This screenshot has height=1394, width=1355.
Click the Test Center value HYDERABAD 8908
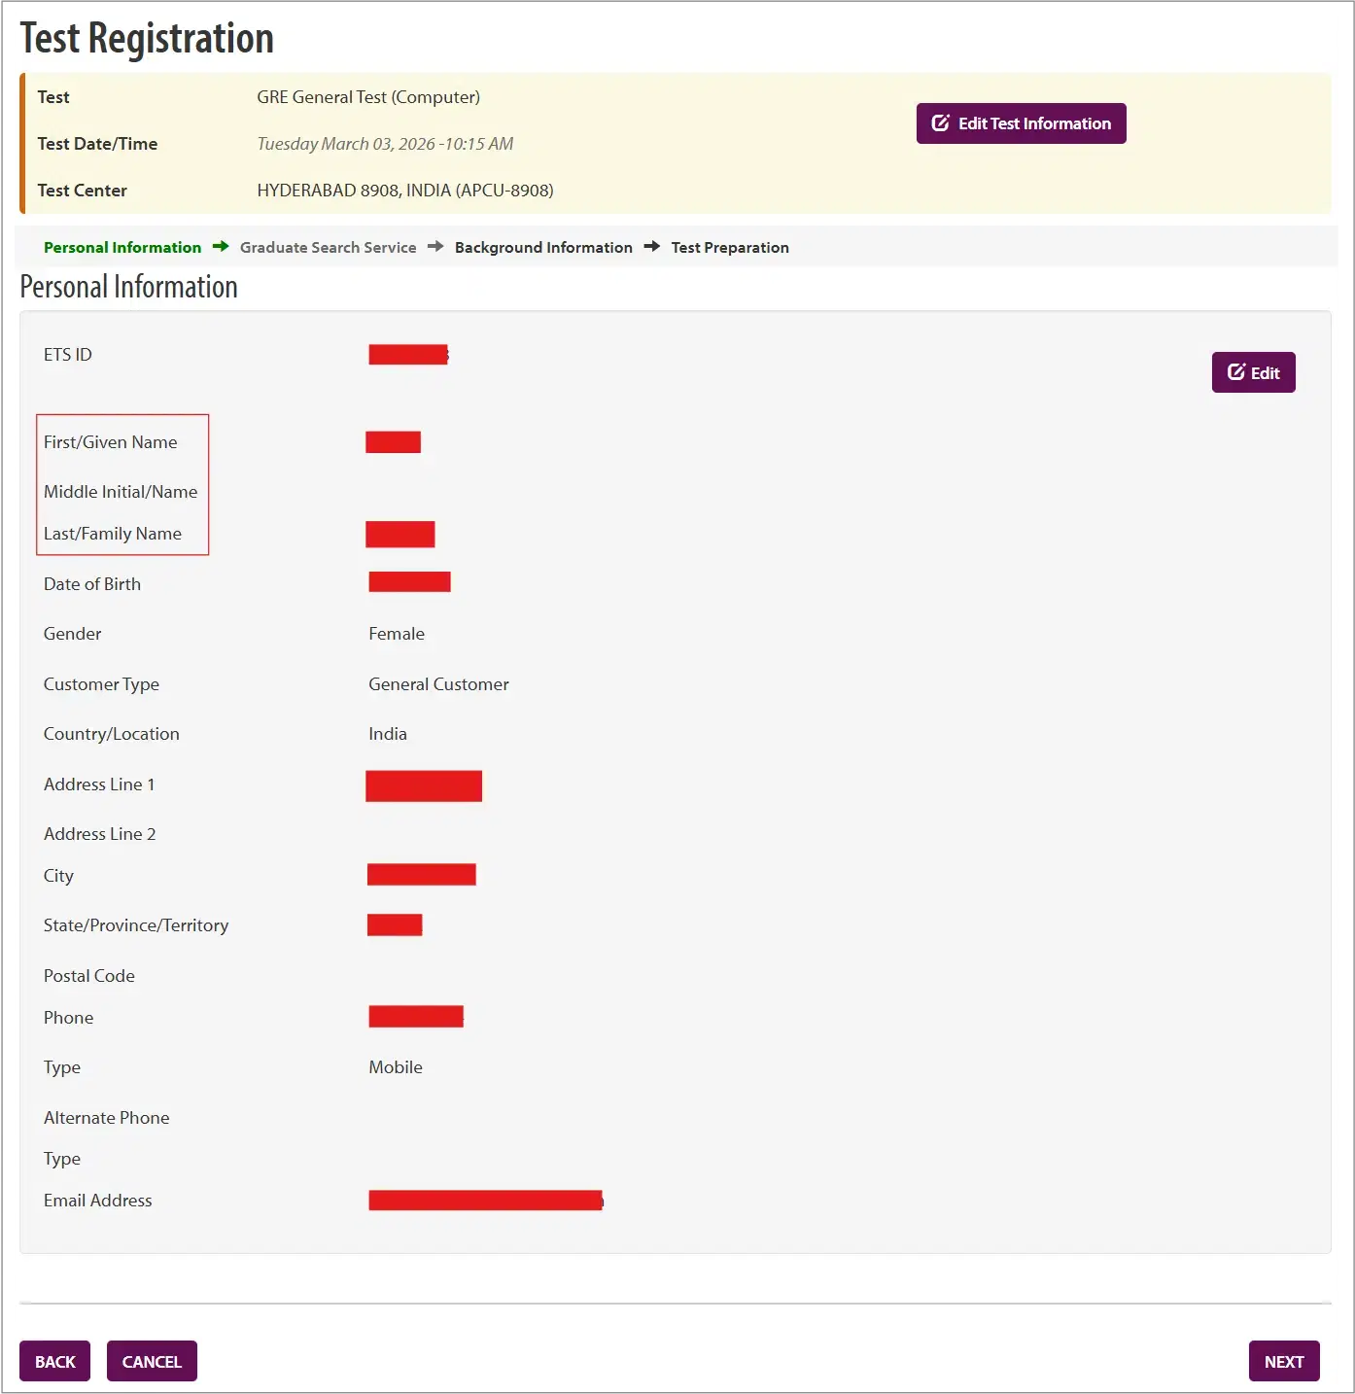[405, 190]
